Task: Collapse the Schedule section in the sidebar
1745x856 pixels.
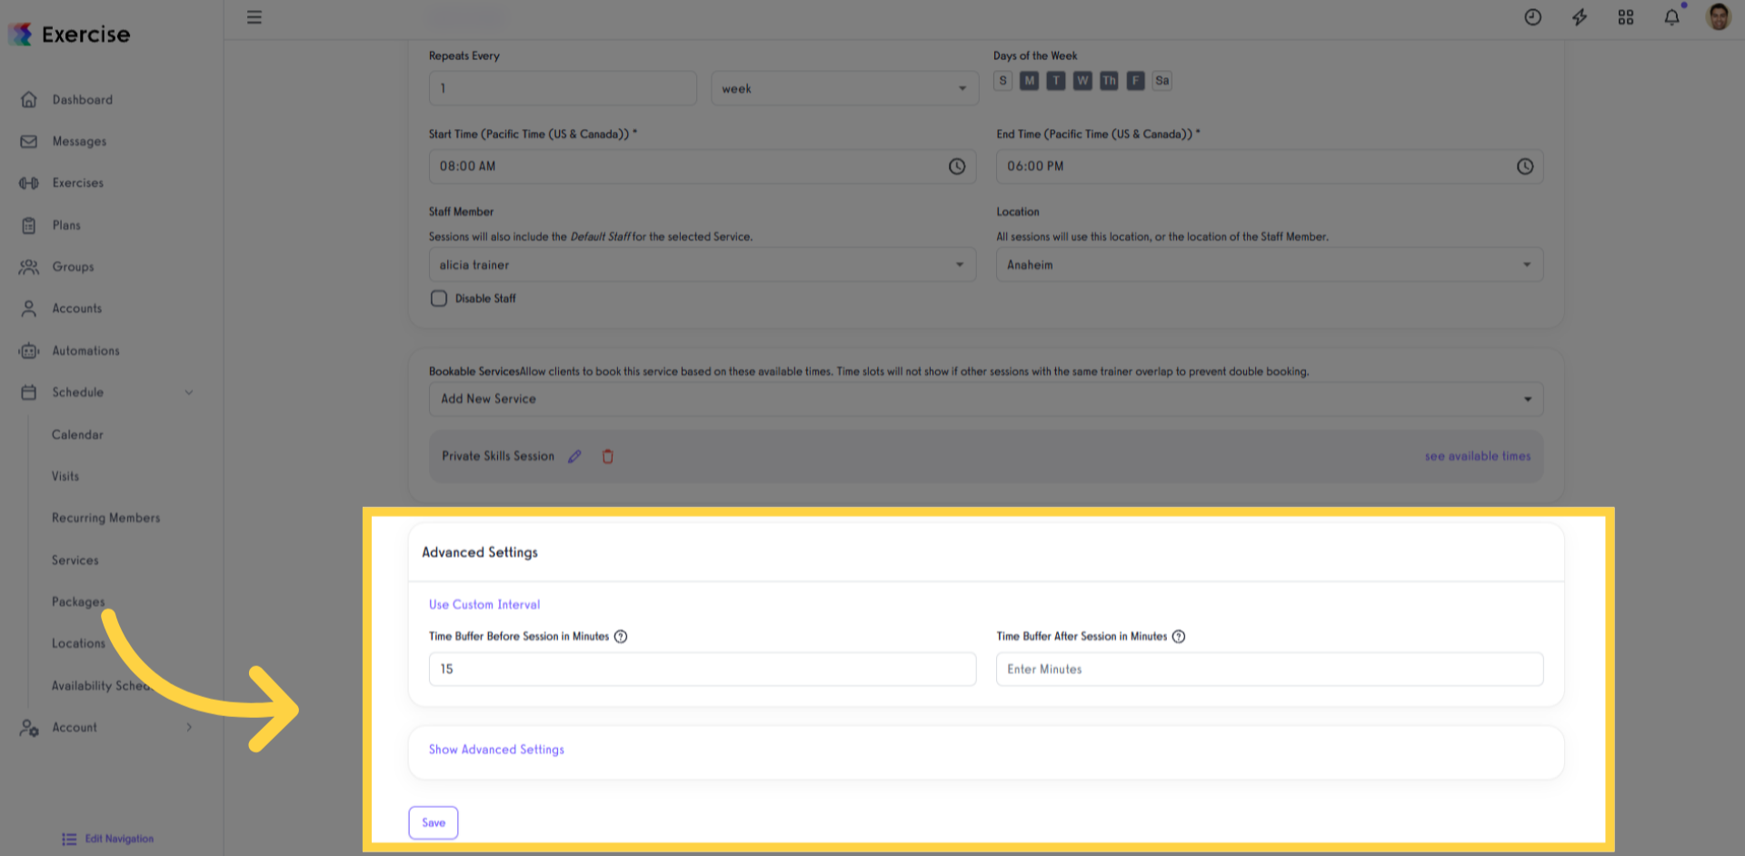Action: click(189, 392)
